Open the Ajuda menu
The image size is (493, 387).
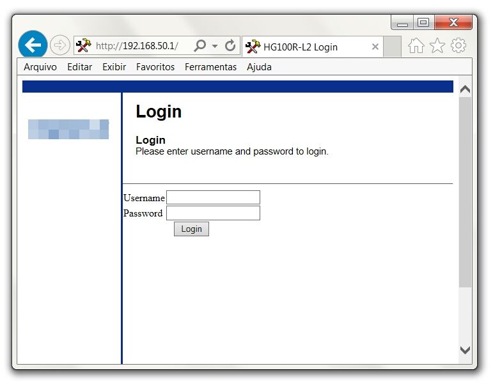pyautogui.click(x=259, y=67)
